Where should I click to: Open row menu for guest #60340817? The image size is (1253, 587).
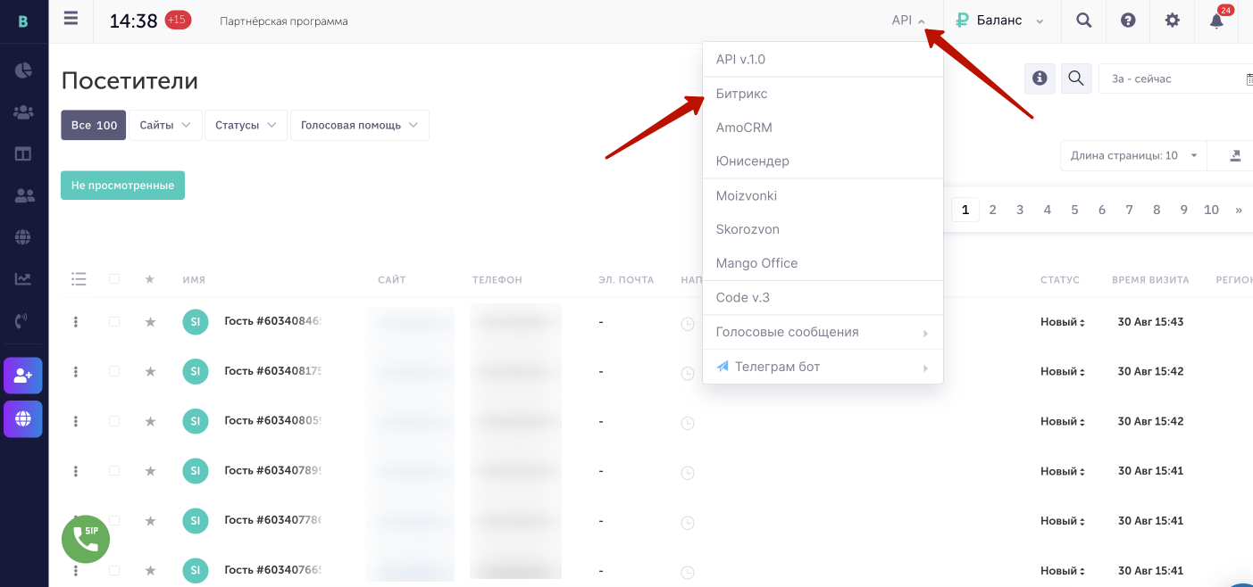pos(76,371)
